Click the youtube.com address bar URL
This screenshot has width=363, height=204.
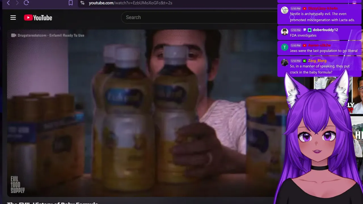click(x=130, y=3)
